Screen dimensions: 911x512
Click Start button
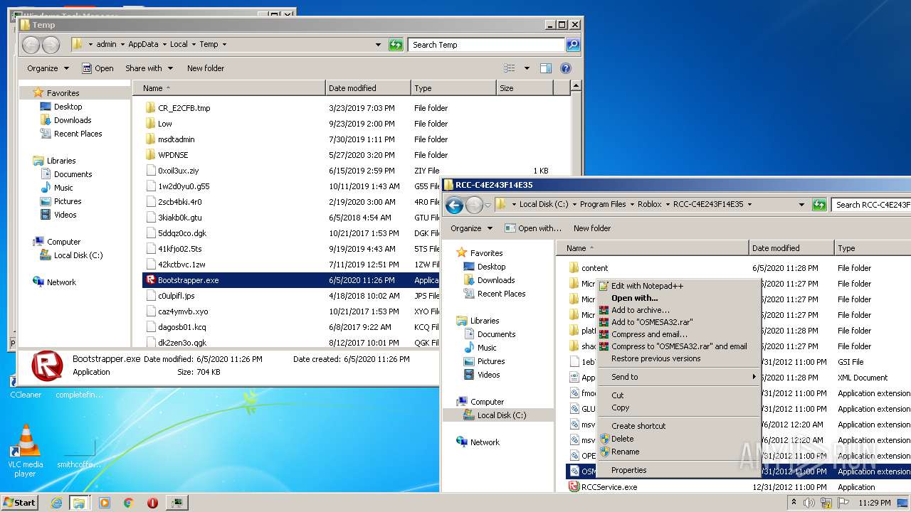19,502
